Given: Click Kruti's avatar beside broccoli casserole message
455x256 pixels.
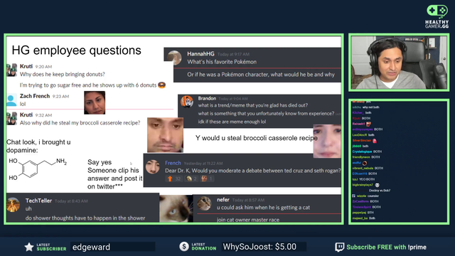Looking at the screenshot, I should (x=11, y=119).
